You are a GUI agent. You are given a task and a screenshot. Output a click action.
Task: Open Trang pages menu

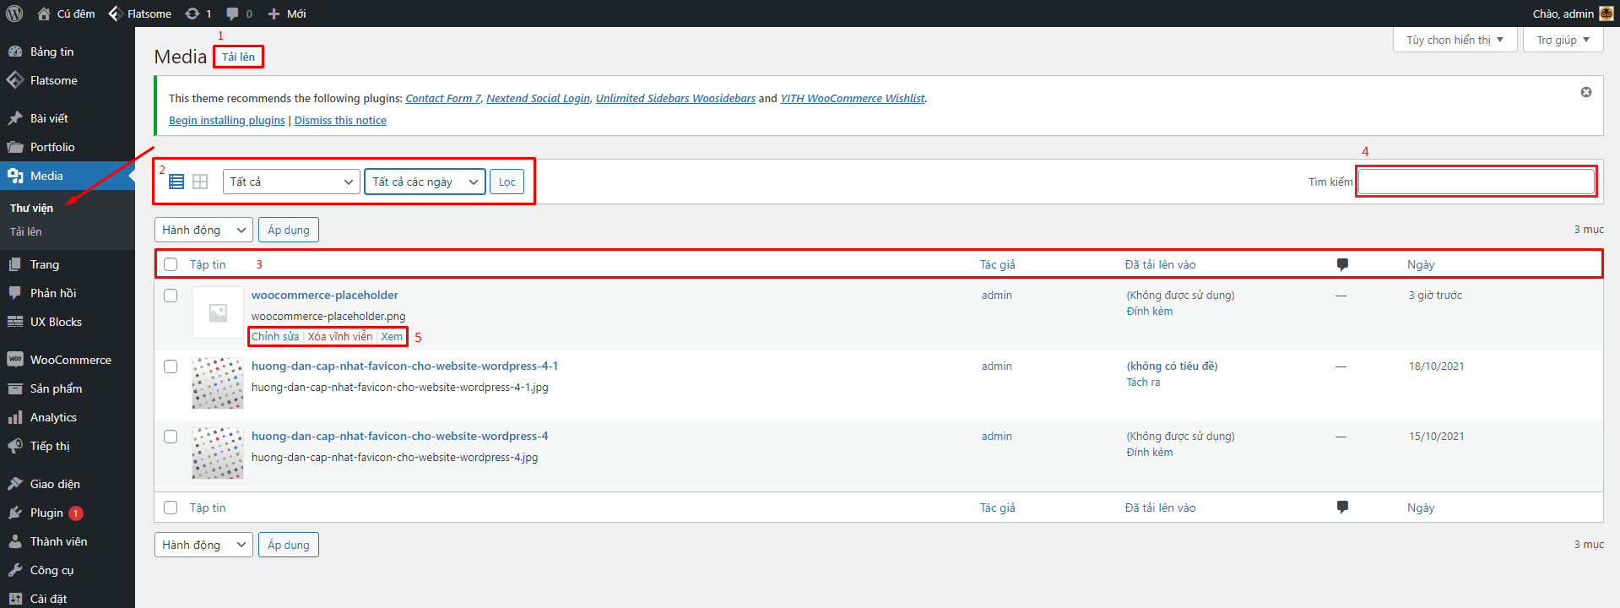point(68,264)
